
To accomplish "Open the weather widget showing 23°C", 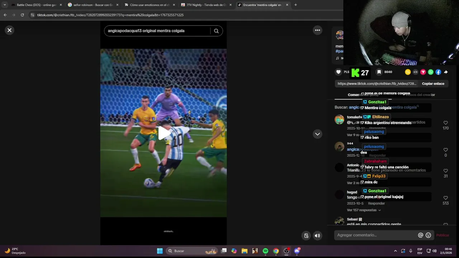I will [15, 251].
